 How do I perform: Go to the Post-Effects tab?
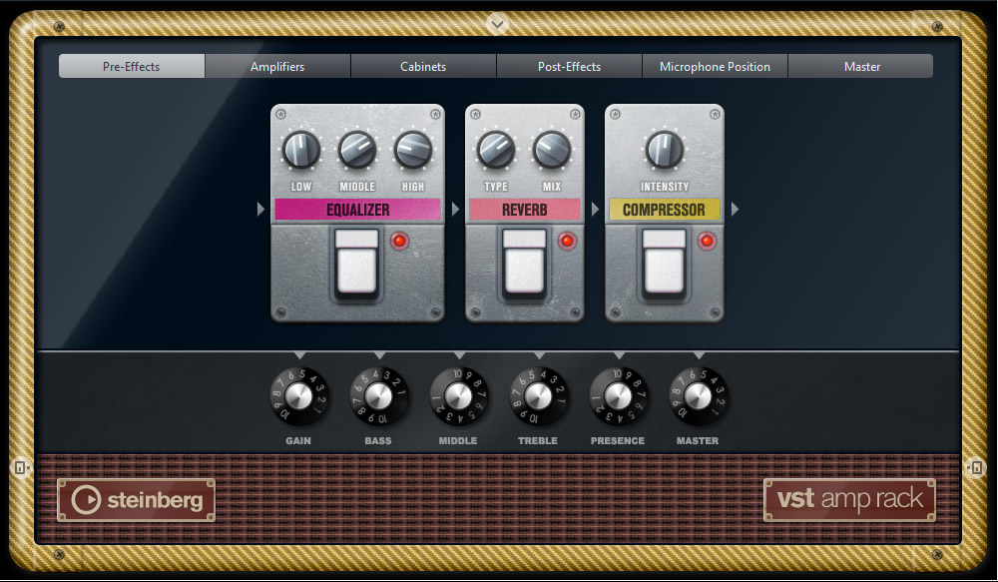(x=569, y=66)
